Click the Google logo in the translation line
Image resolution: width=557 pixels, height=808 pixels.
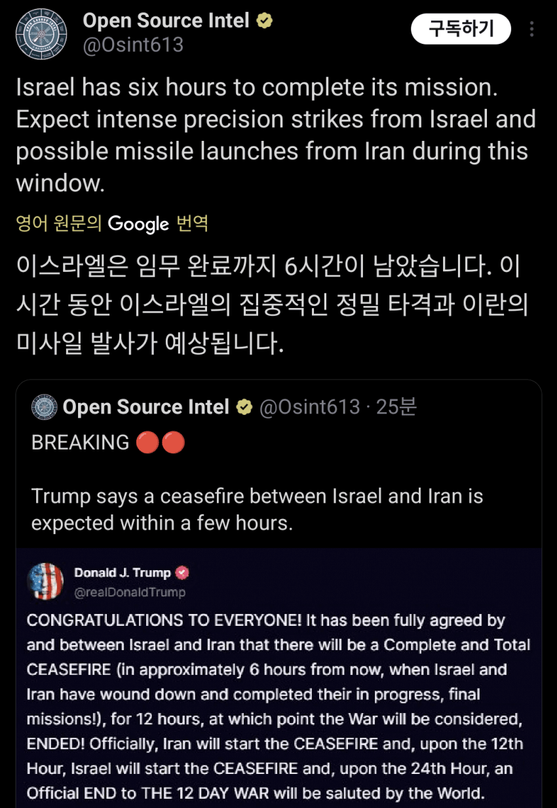point(138,224)
